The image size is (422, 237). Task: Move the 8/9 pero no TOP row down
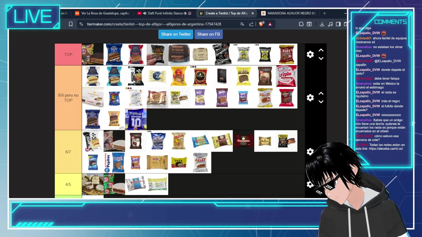tap(321, 102)
